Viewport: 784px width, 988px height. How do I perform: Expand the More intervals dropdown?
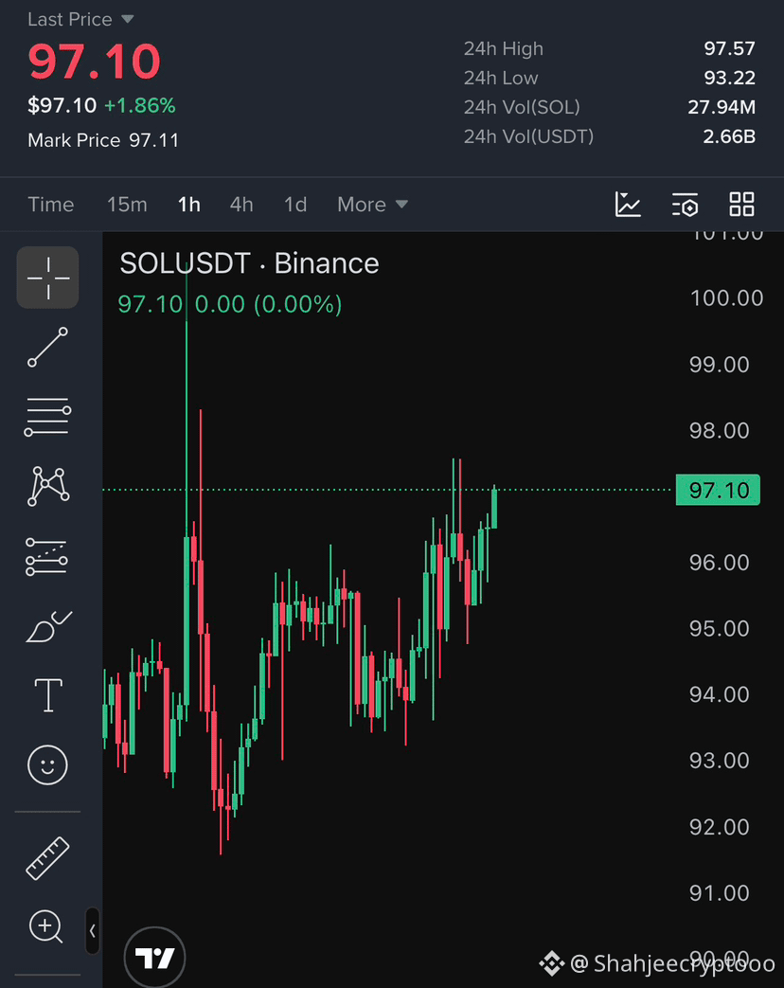click(372, 205)
